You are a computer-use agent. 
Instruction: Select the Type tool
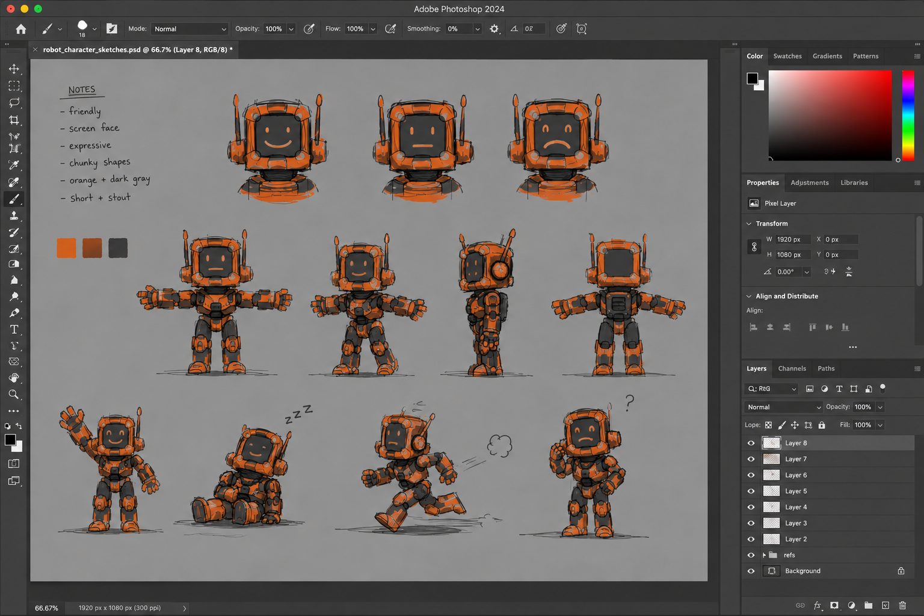tap(14, 330)
